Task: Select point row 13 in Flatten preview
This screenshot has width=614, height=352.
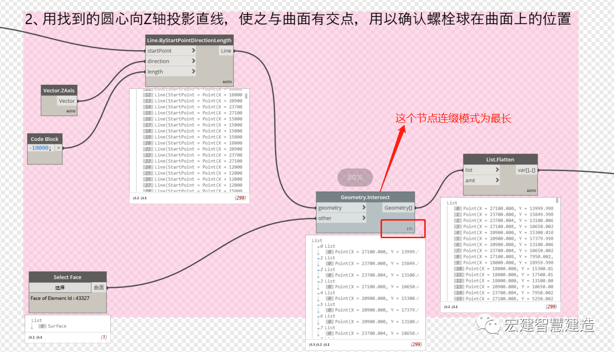Action: 504,286
